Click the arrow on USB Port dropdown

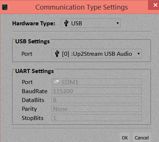pyautogui.click(x=139, y=54)
